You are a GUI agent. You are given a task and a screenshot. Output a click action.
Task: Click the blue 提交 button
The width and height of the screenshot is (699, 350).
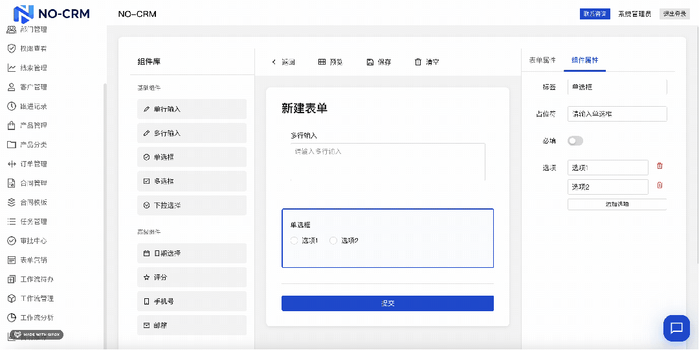(x=388, y=303)
